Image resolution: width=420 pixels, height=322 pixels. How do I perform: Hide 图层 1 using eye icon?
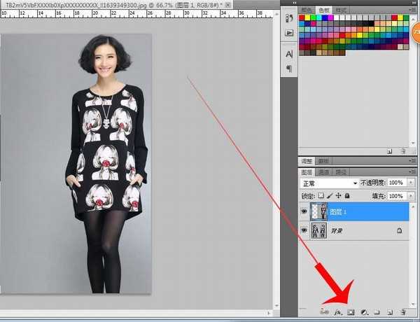coord(304,211)
